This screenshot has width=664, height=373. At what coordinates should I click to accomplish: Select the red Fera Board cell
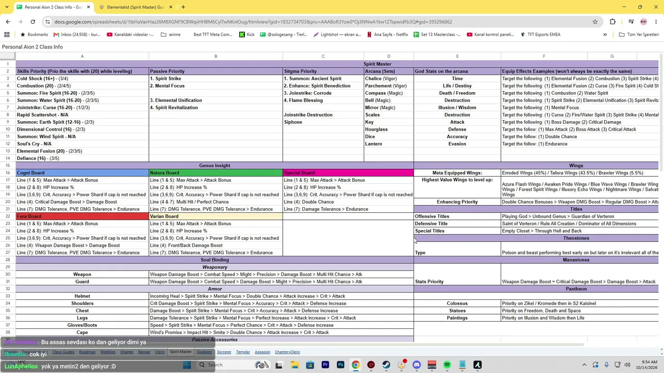coord(82,217)
